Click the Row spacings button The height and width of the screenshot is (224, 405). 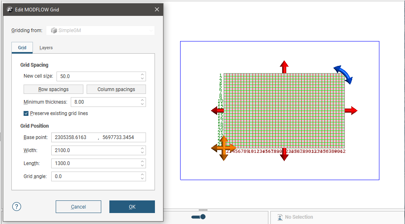coord(53,89)
